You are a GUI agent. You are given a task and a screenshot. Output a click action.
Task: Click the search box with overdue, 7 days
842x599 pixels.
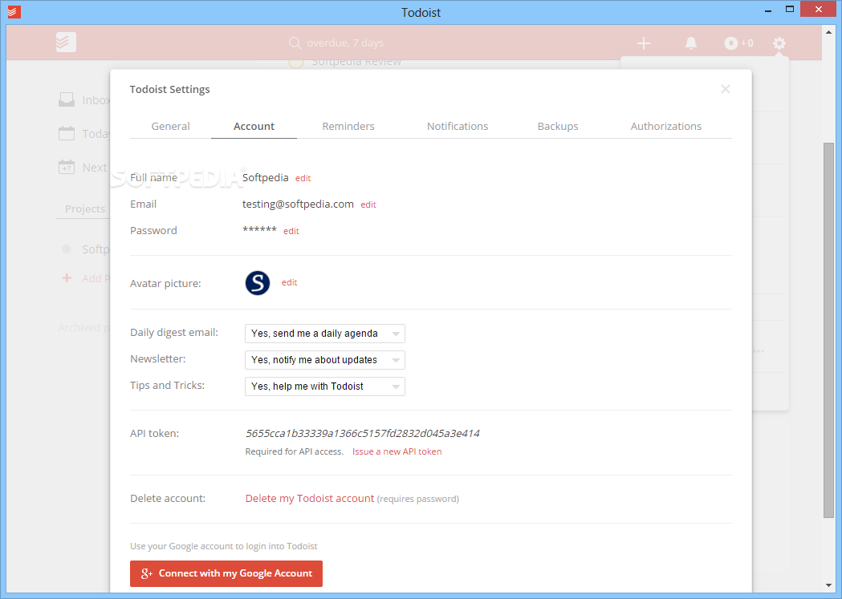pyautogui.click(x=345, y=43)
